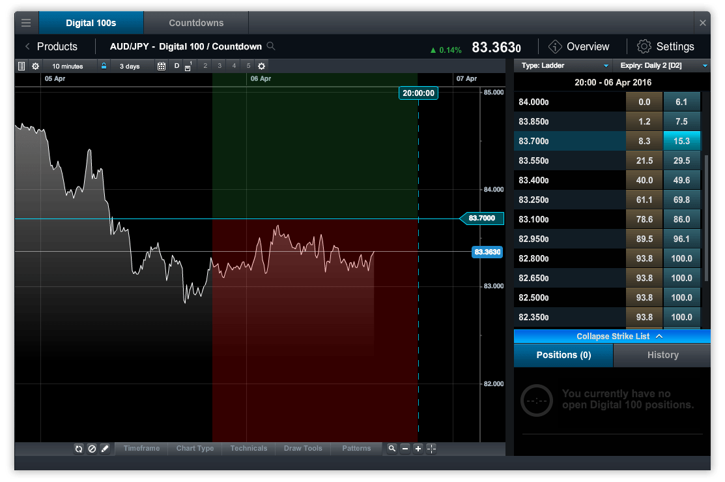Select the 82.6500 strike row

[x=608, y=278]
